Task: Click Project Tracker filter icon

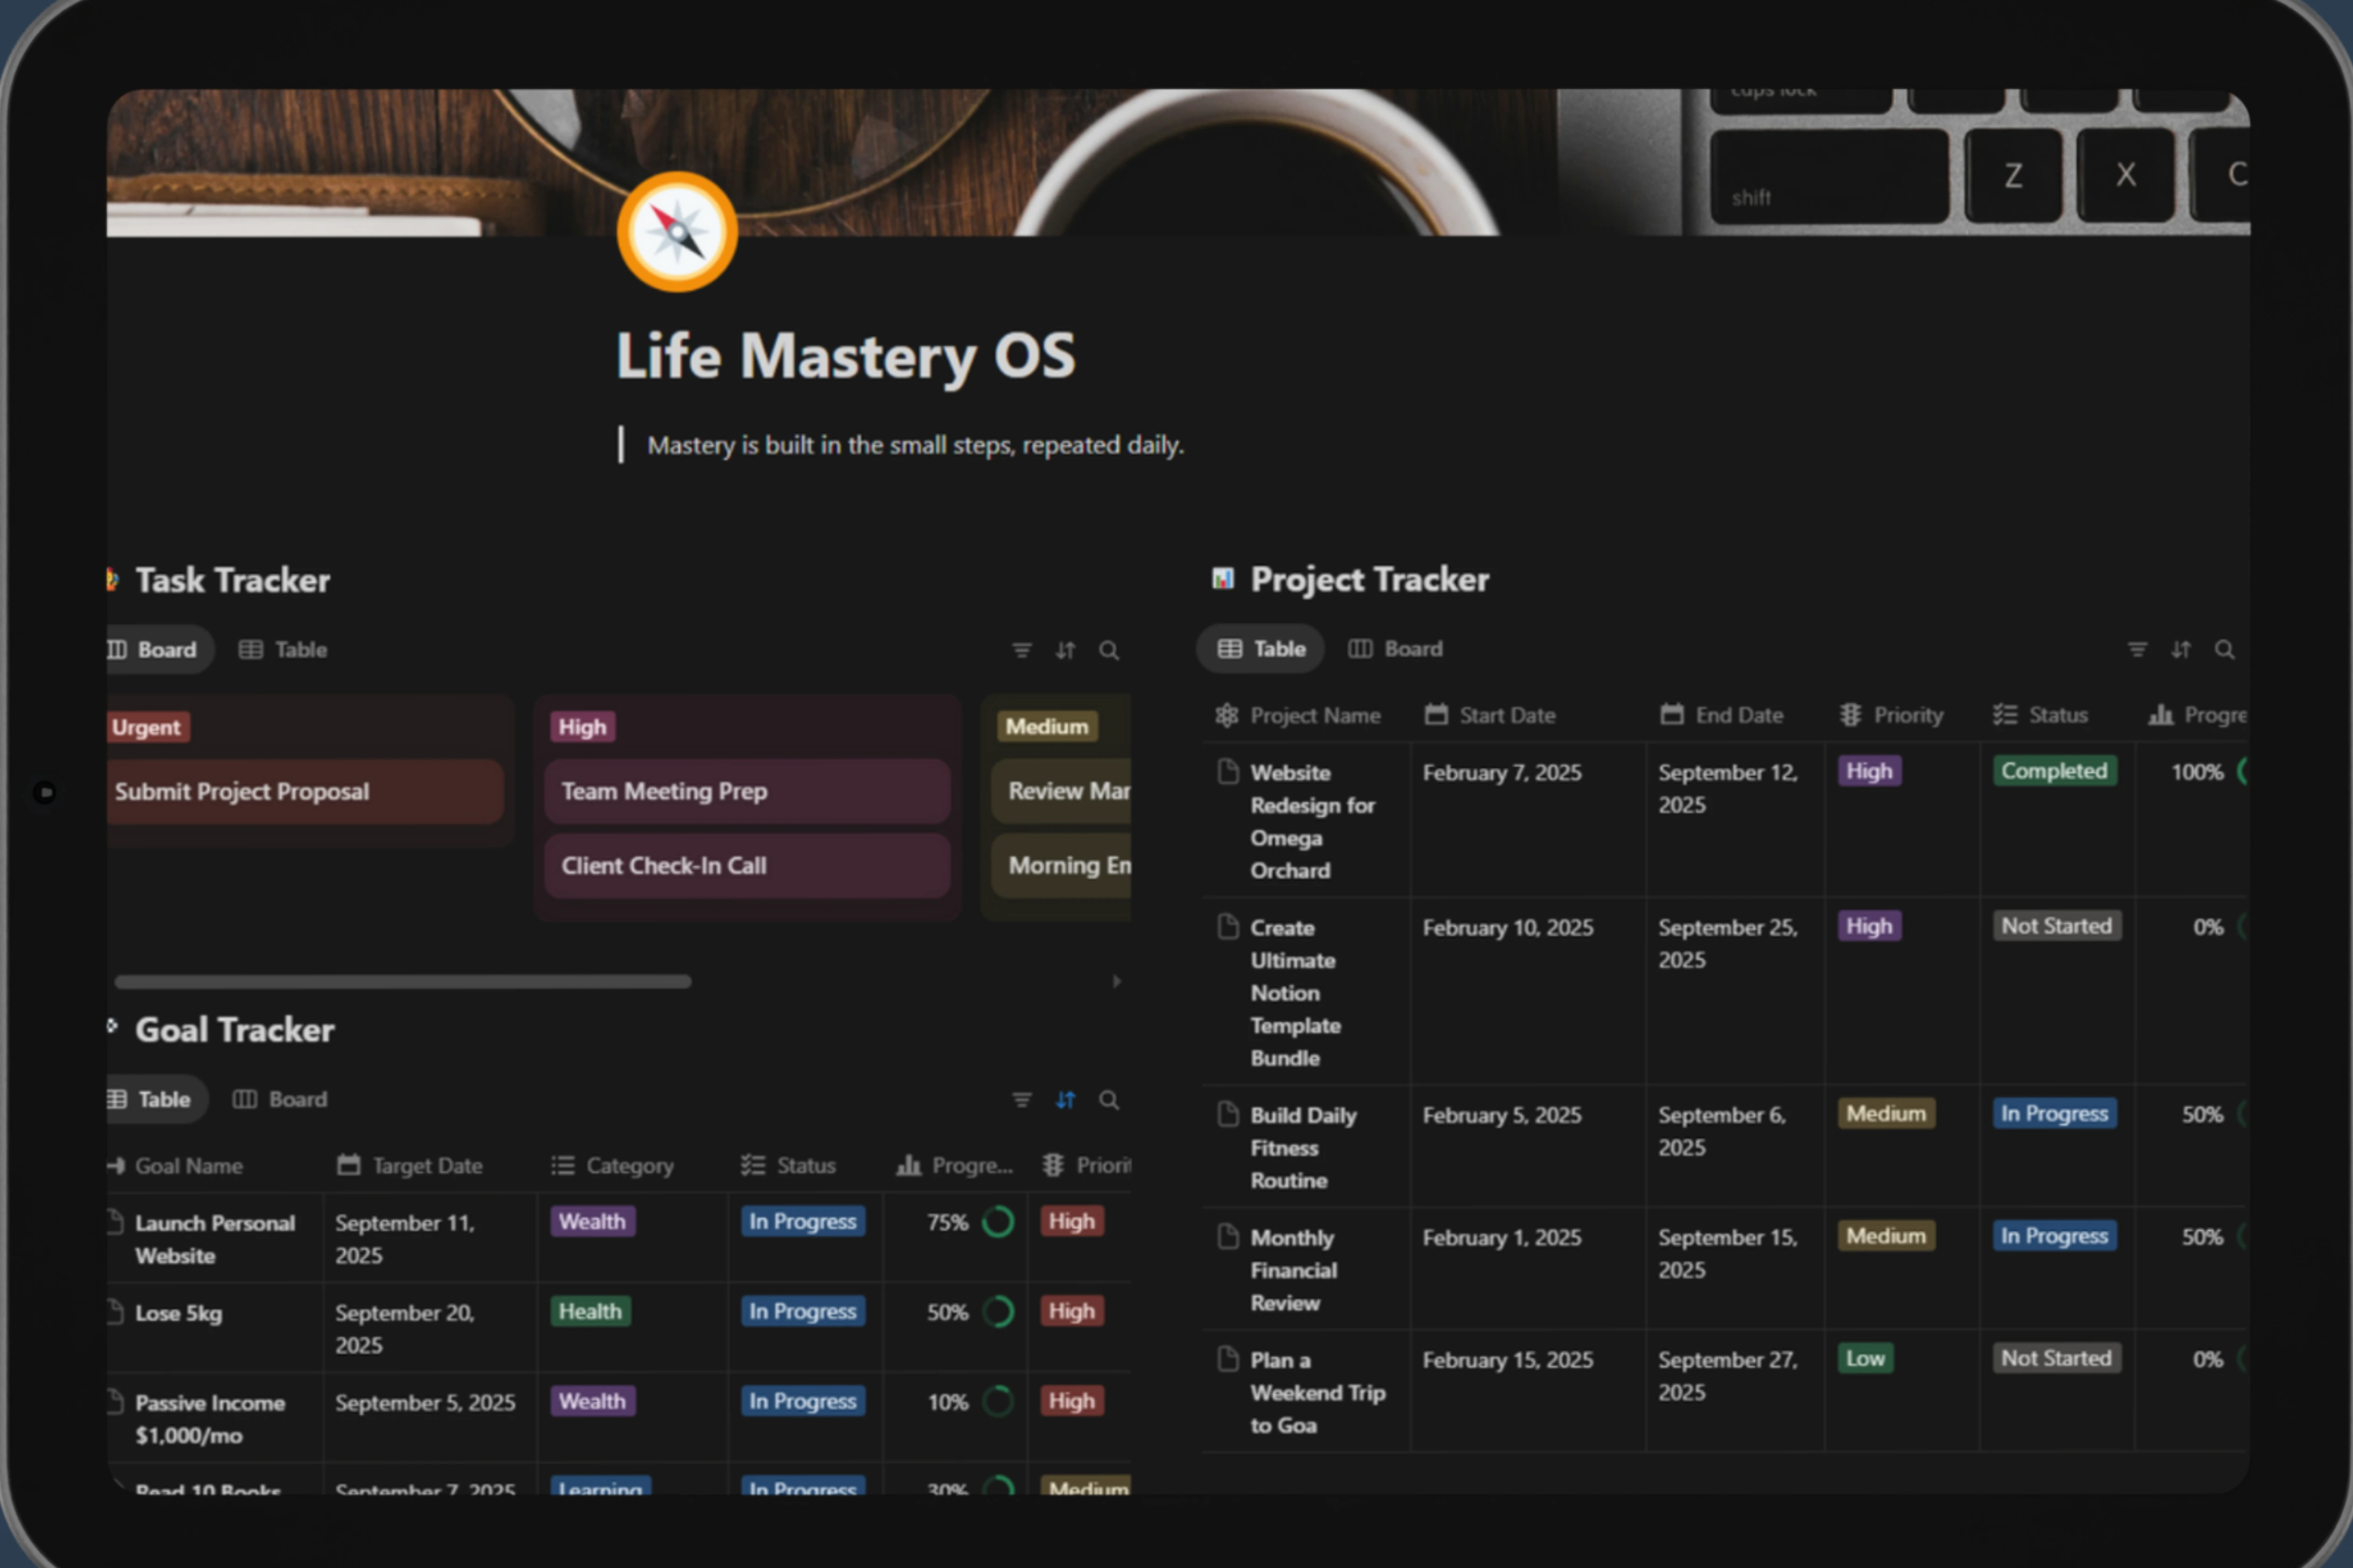Action: pyautogui.click(x=2137, y=649)
